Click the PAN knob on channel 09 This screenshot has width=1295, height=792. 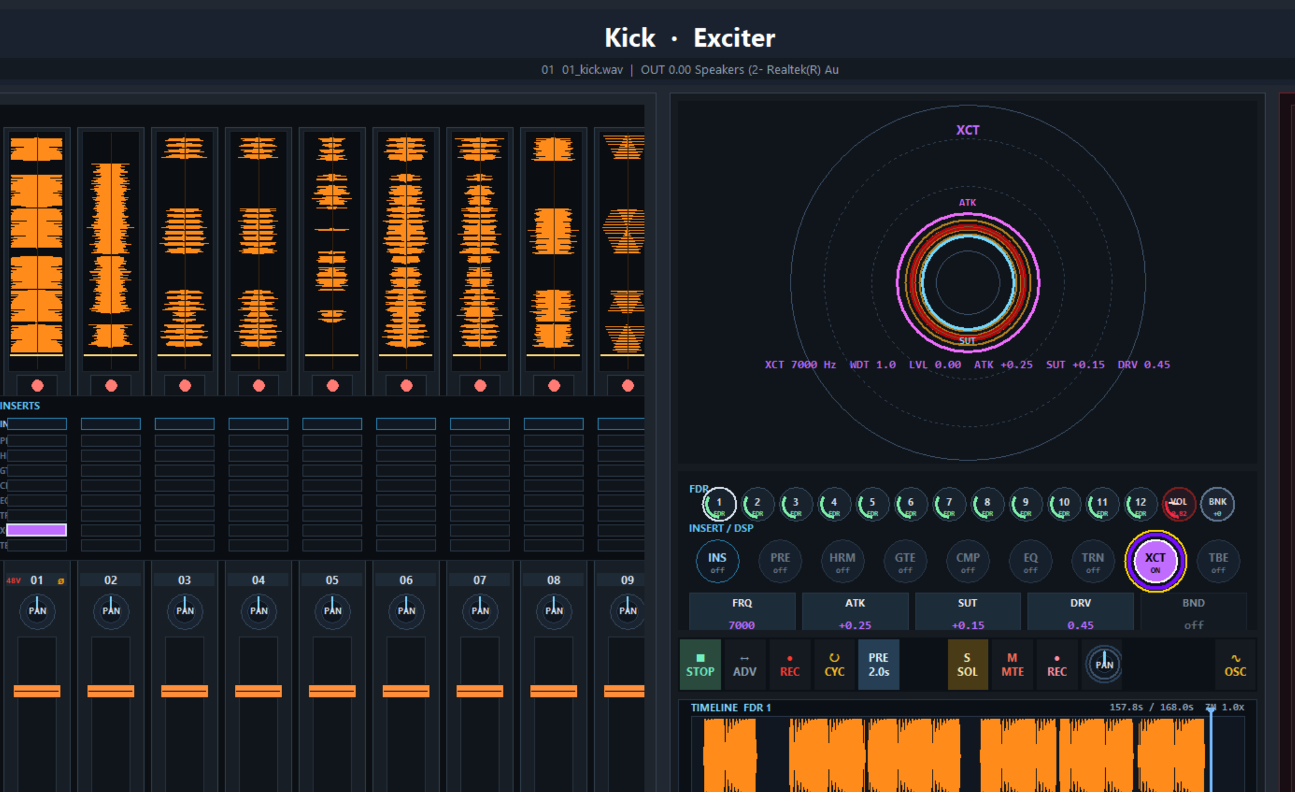click(628, 611)
